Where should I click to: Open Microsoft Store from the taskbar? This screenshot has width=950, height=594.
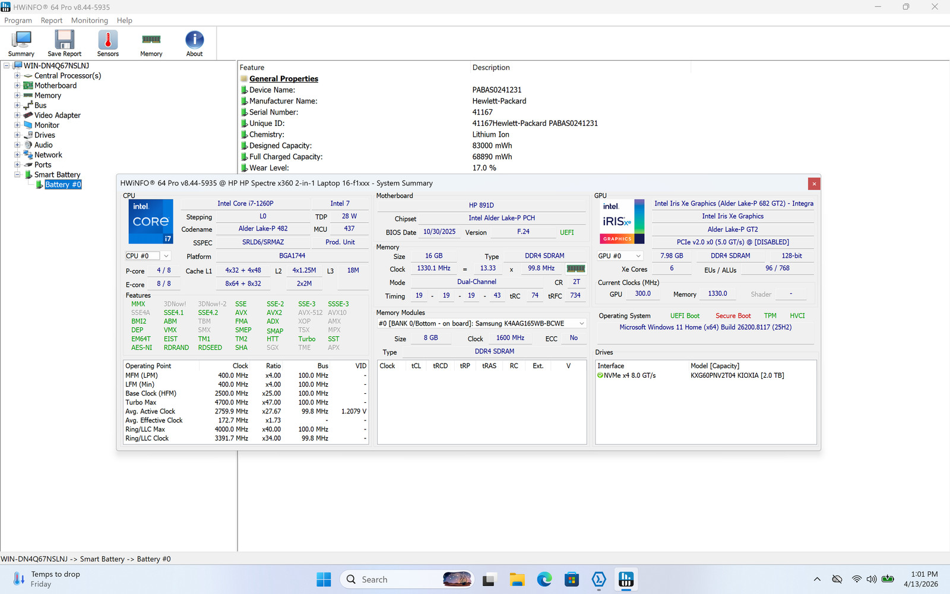coord(572,579)
